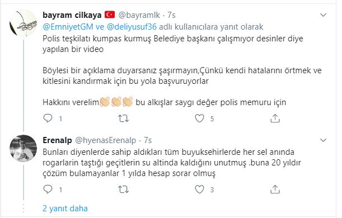Viewport: 342px width, 218px height.
Task: Like bayram cilkaya's tweet
Action: click(199, 119)
